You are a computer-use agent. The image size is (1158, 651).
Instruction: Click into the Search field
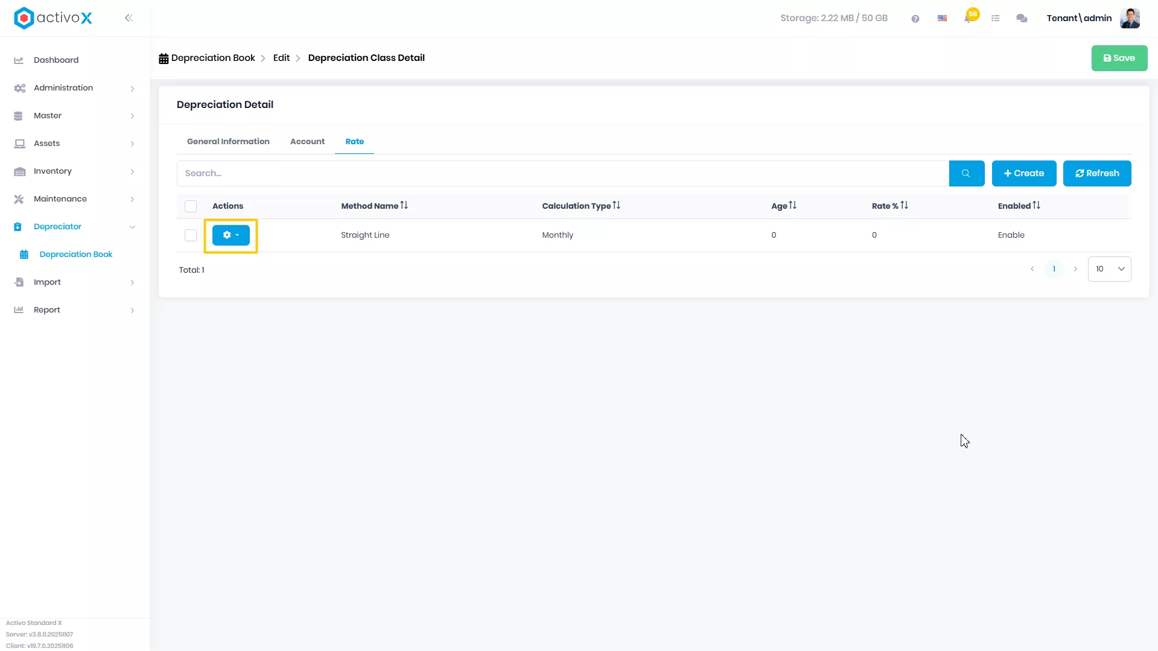(562, 173)
